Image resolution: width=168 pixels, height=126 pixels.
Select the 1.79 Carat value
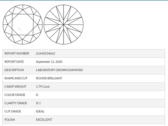(43, 87)
